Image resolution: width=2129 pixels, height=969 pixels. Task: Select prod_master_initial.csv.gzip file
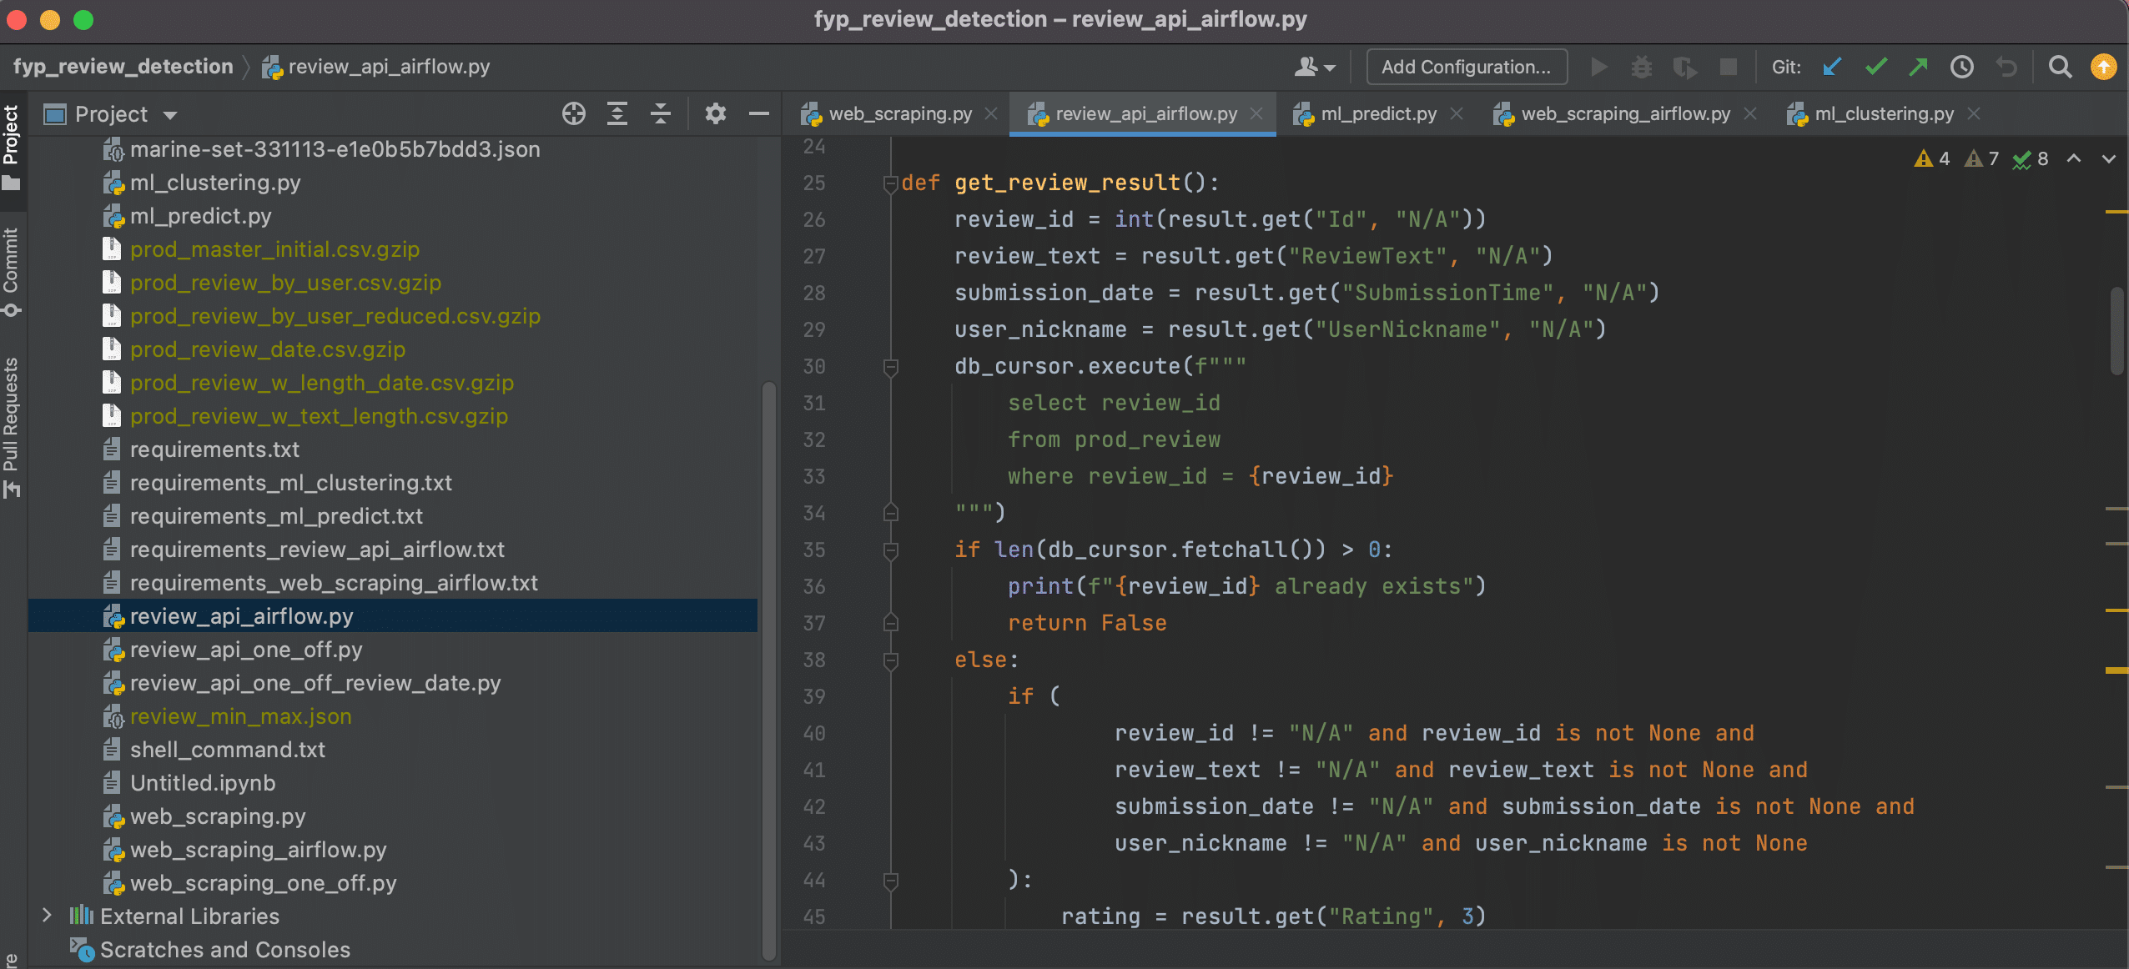pyautogui.click(x=274, y=249)
